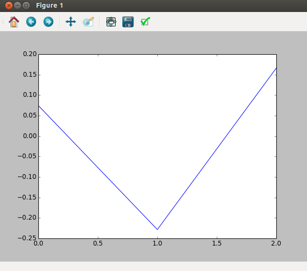Open Edit axis parameters with green checkmark
Viewport: 307px width, 271px height.
pyautogui.click(x=145, y=22)
